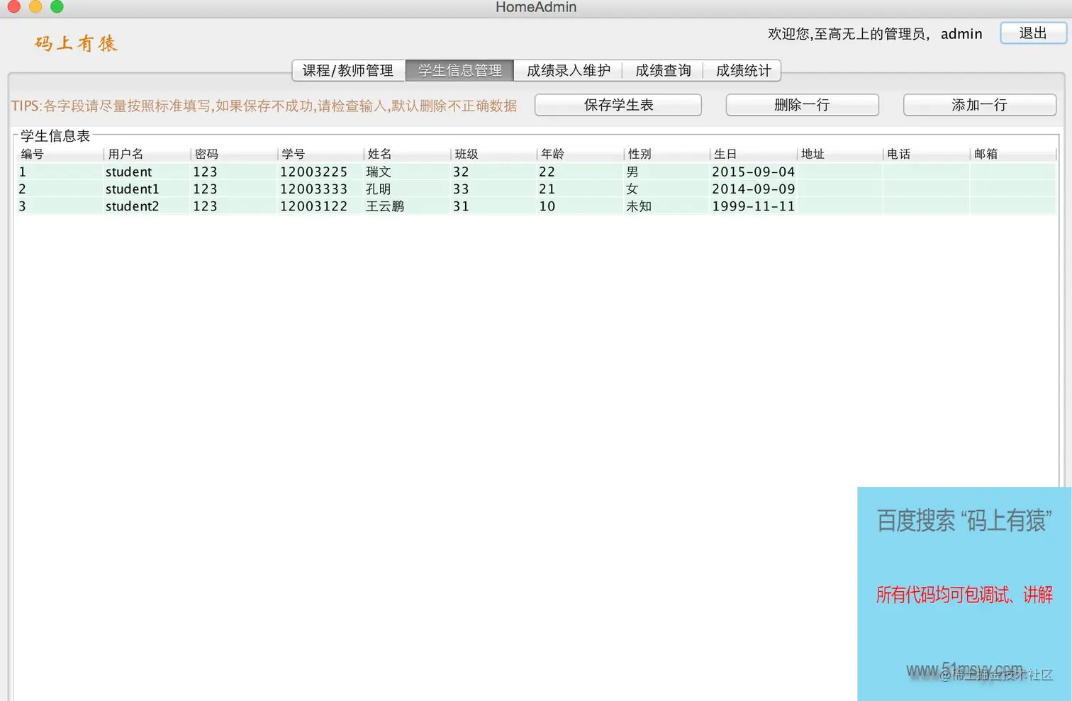Click the 姓名 column header
The image size is (1072, 701).
coord(407,154)
